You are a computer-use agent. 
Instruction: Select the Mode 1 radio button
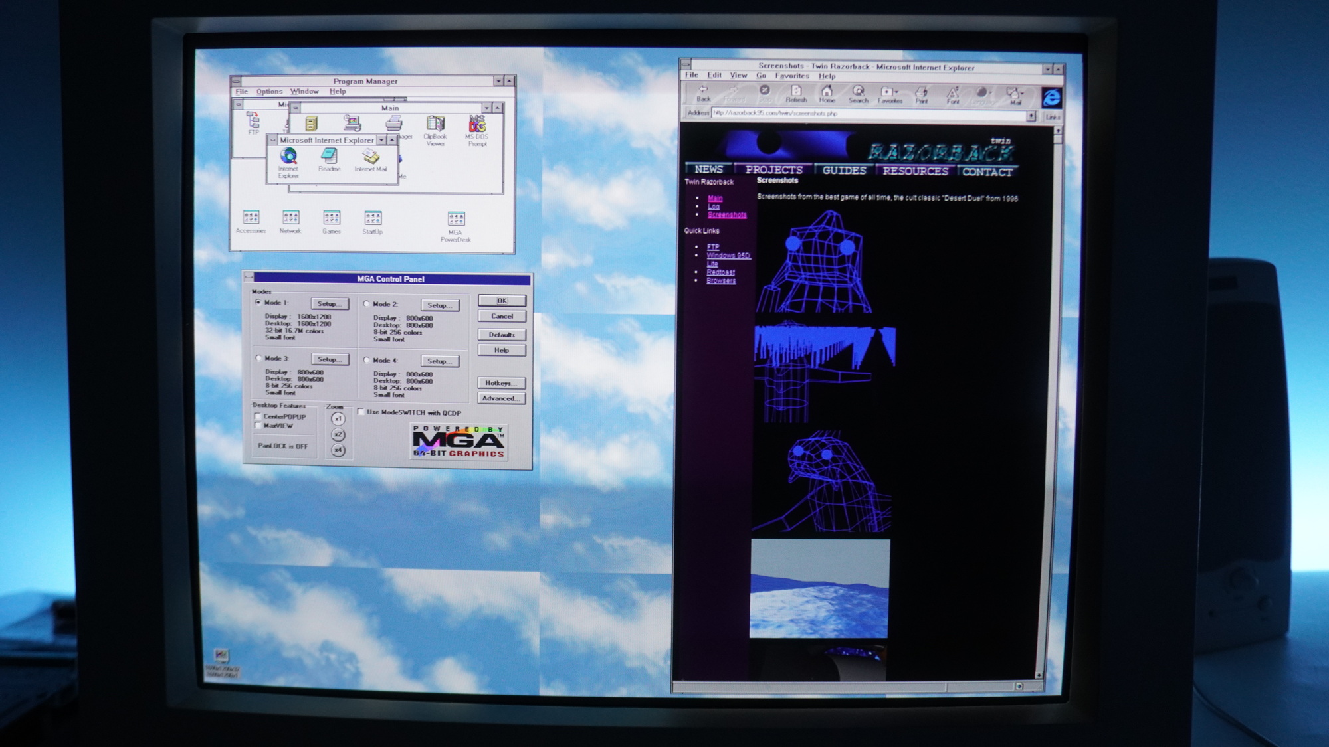point(258,302)
